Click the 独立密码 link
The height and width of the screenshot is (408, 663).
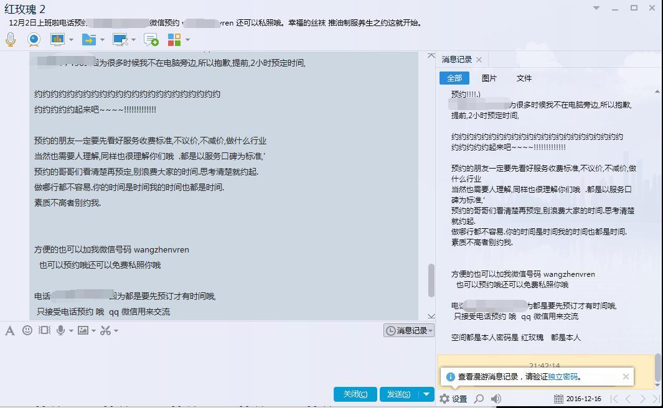coord(562,377)
